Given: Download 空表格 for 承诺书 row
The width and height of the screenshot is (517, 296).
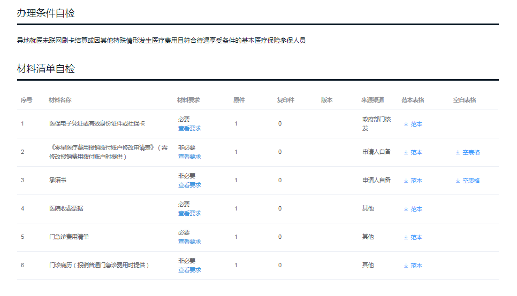Looking at the screenshot, I should (x=468, y=181).
